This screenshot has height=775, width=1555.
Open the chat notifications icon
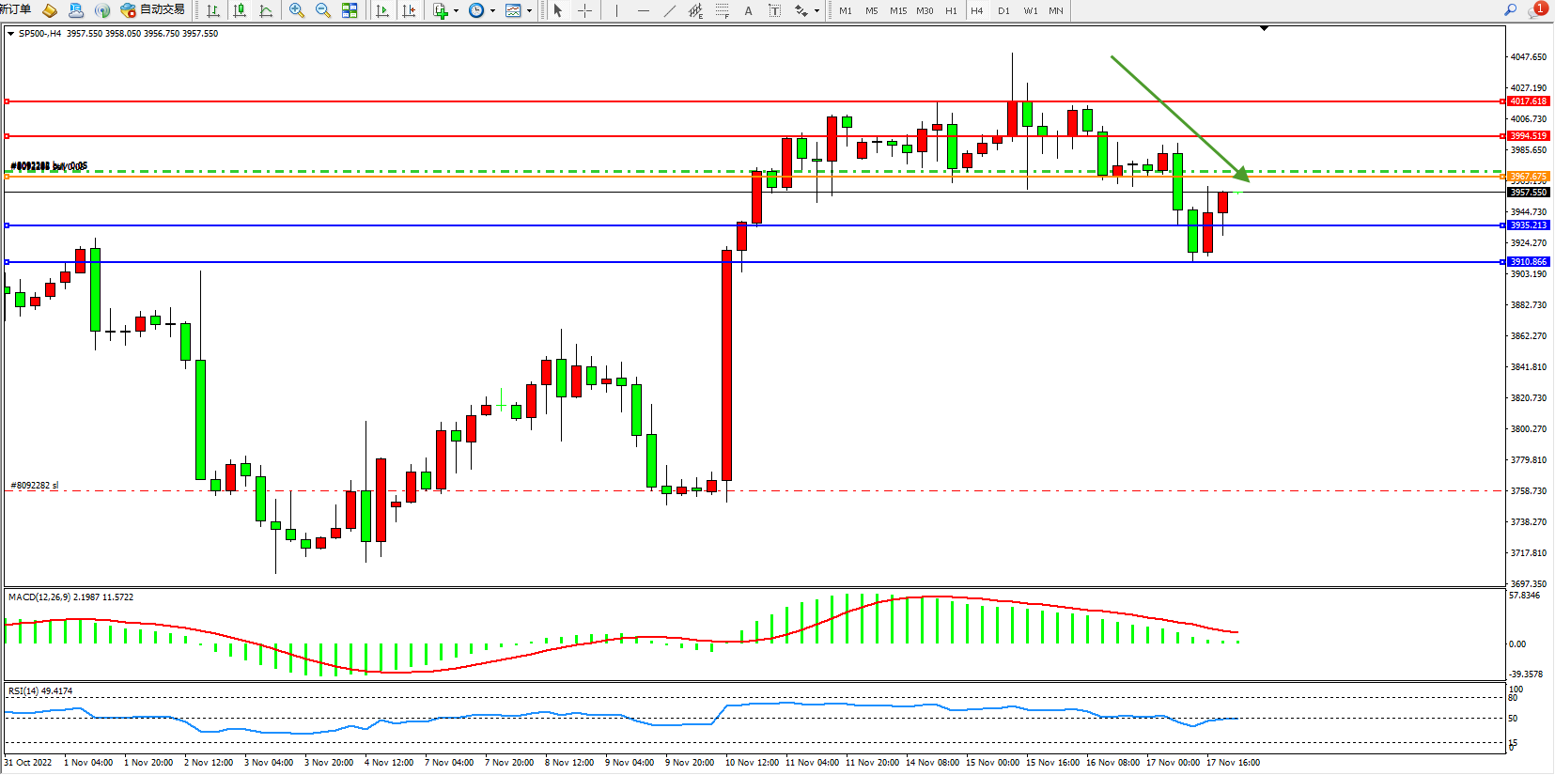click(x=1537, y=9)
